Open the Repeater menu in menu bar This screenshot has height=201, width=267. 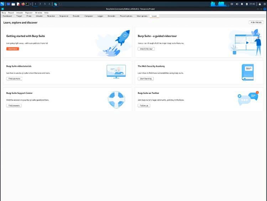[29, 13]
